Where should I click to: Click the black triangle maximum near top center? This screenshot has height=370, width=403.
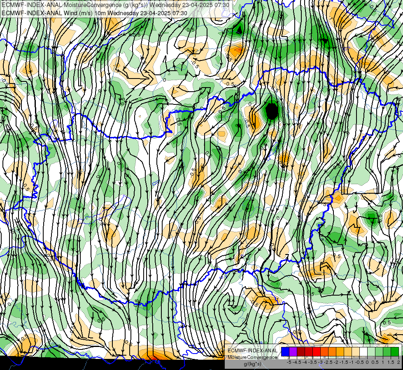239,30
